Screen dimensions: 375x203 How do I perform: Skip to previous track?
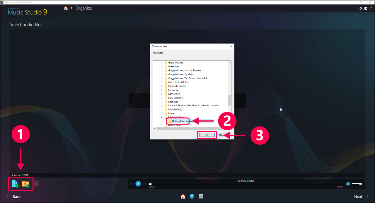click(x=132, y=184)
